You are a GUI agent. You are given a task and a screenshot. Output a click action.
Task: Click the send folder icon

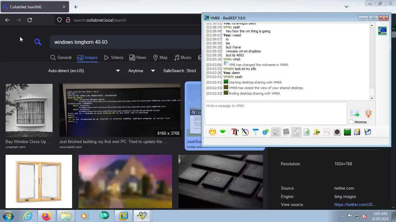(x=317, y=132)
